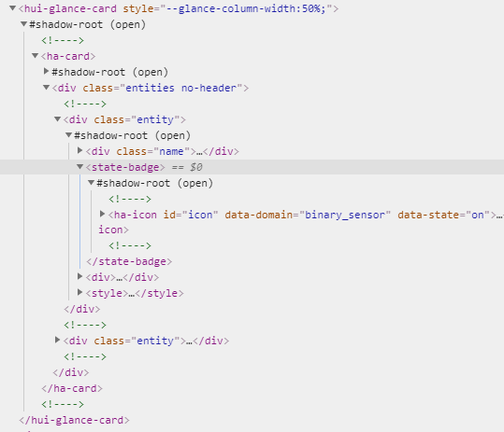Select the hui-glance-card opening tag text
The width and height of the screenshot is (504, 432).
click(x=179, y=8)
